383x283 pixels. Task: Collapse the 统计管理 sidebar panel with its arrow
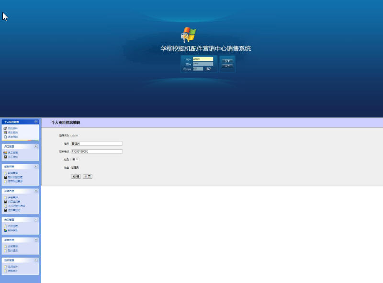36,260
